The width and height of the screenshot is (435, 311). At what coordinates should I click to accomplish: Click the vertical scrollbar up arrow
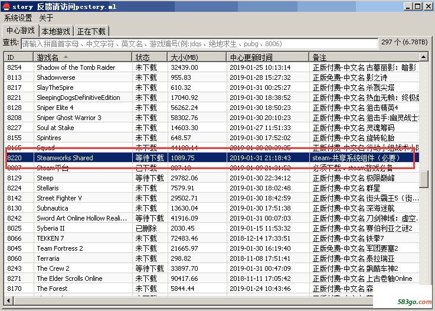pyautogui.click(x=424, y=57)
